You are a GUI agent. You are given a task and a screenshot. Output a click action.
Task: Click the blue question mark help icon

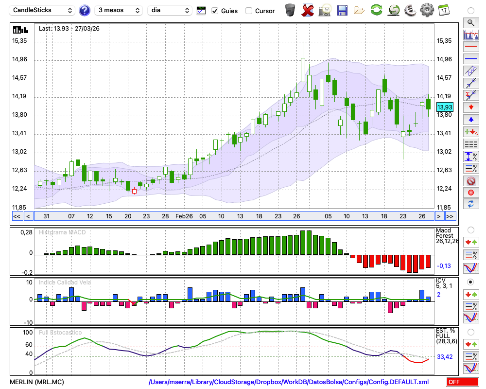[85, 10]
